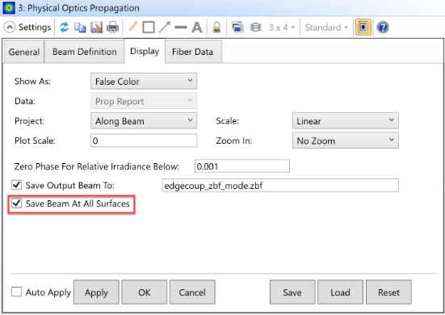
Task: Switch to the Fiber Data tab
Action: pos(193,52)
